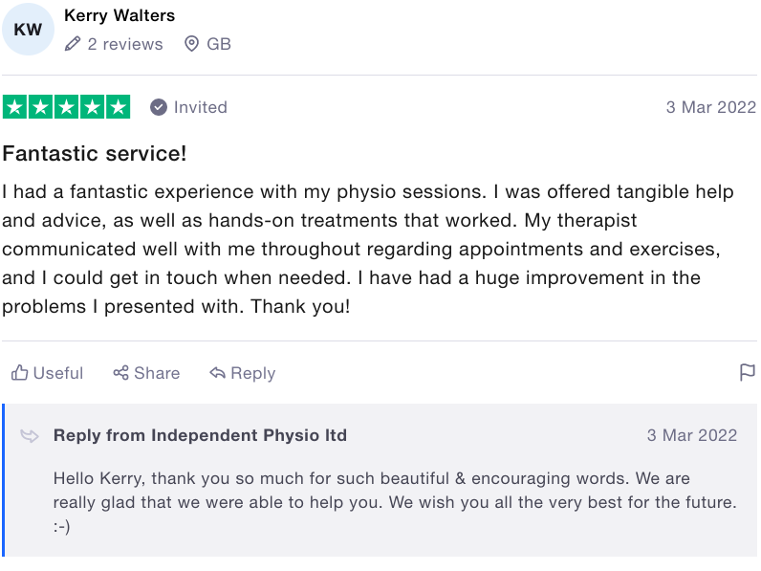Click the Invited verified checkmark icon

tap(158, 107)
